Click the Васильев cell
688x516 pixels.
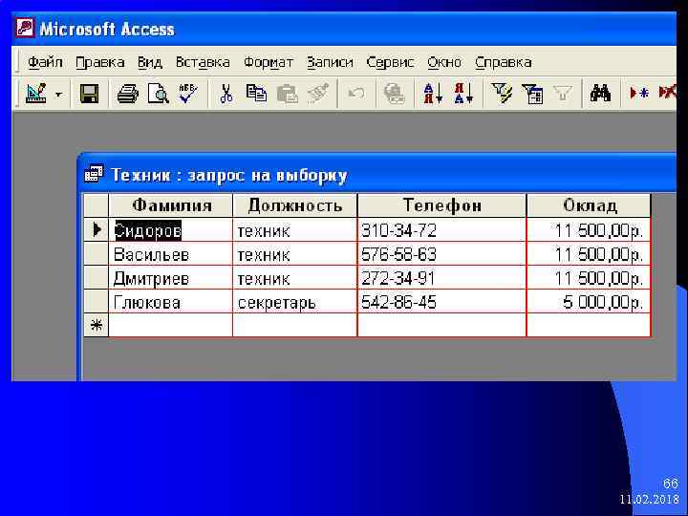171,253
